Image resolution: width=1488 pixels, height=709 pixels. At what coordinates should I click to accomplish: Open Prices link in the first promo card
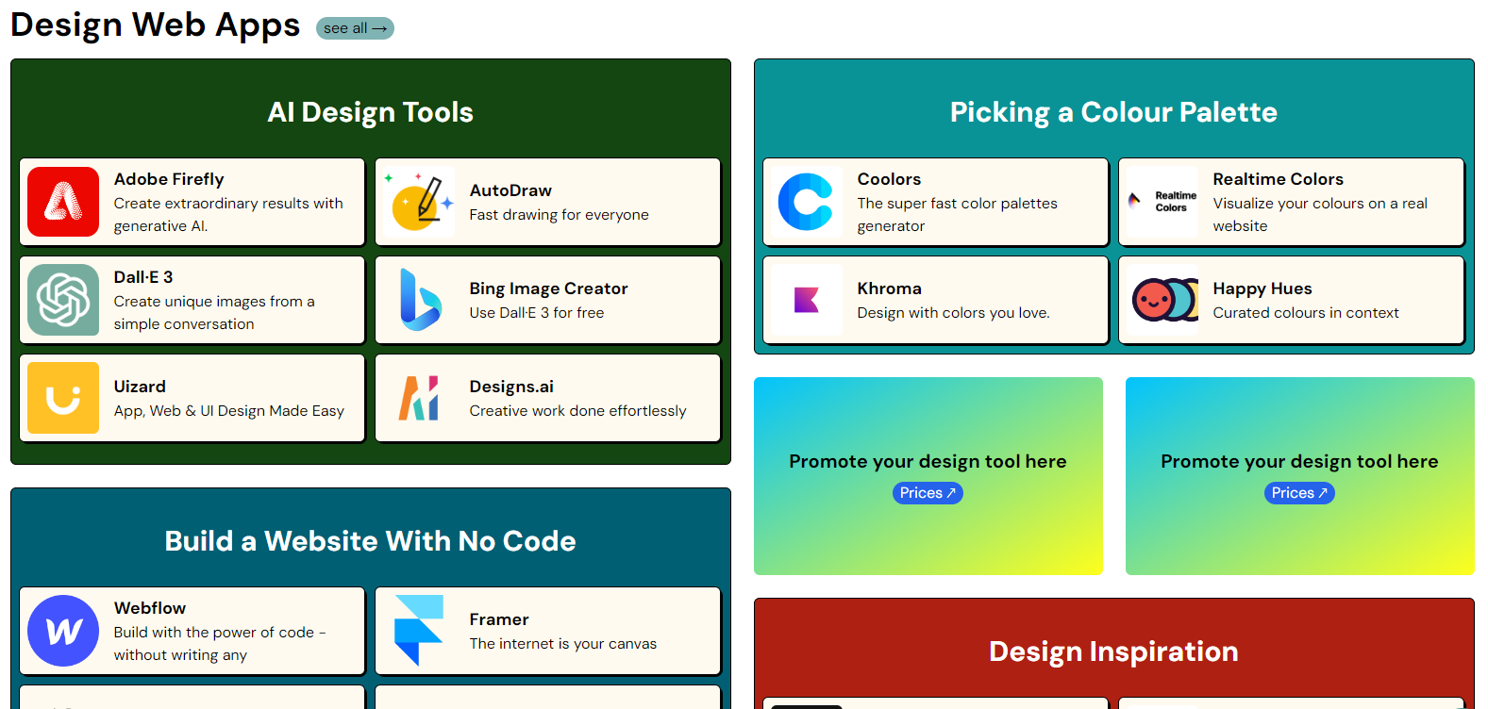point(928,493)
